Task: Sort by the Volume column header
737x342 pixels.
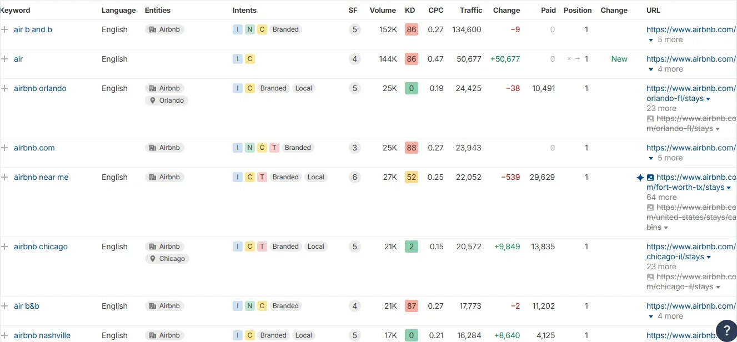Action: coord(383,10)
